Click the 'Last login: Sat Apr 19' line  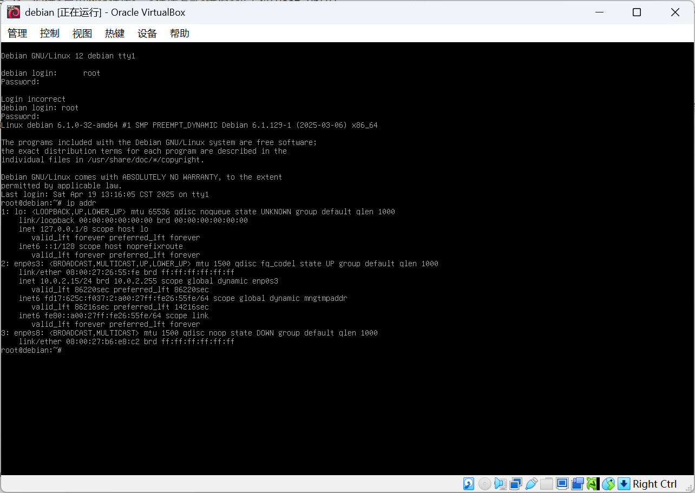pos(105,194)
